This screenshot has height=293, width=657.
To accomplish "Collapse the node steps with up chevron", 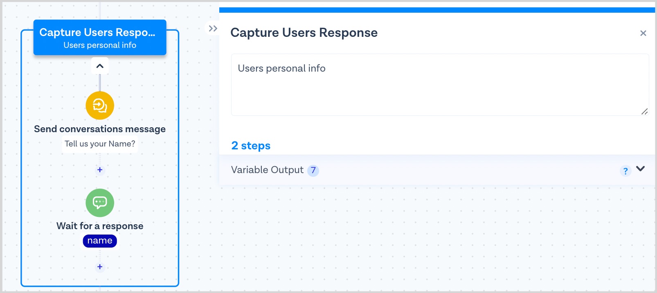I will point(100,66).
